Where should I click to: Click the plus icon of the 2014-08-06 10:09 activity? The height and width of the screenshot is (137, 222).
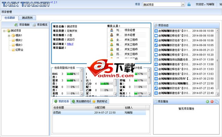tap(156, 31)
